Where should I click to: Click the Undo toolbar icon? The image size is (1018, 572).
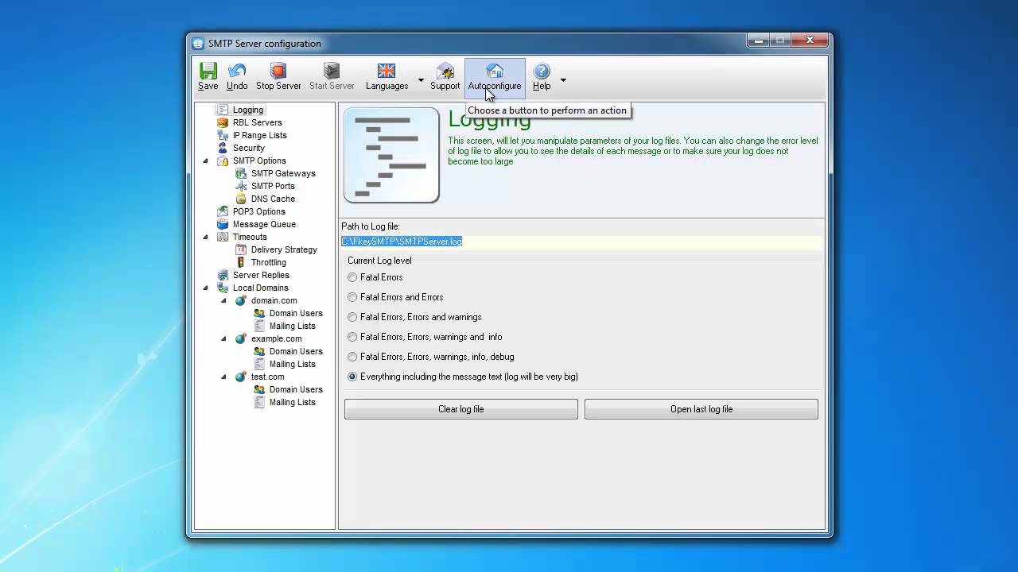[x=237, y=71]
